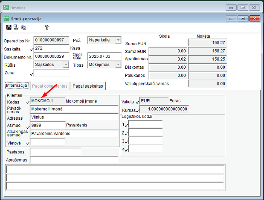The height and width of the screenshot is (200, 264).
Task: Click the third line of bottom notes area
Action: click(x=115, y=186)
